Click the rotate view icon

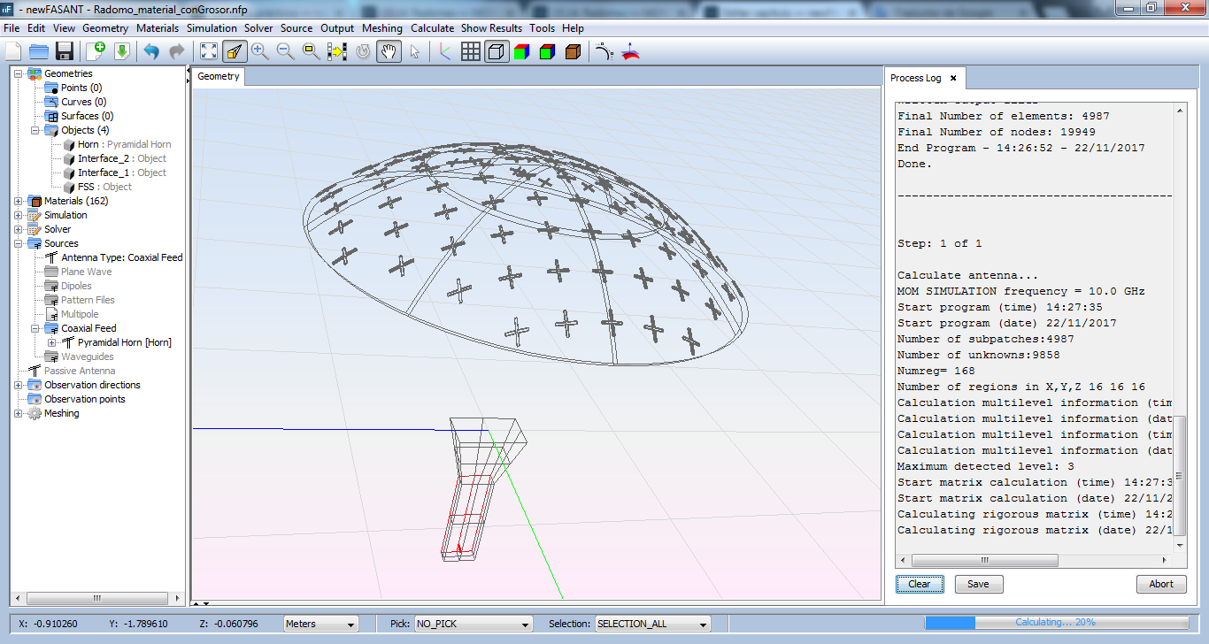click(x=362, y=51)
